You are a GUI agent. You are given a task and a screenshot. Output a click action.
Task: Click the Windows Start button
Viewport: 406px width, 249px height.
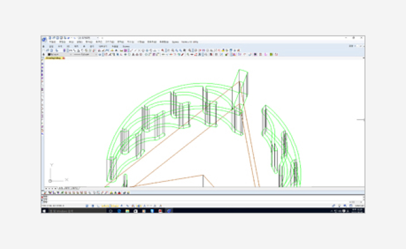click(44, 211)
